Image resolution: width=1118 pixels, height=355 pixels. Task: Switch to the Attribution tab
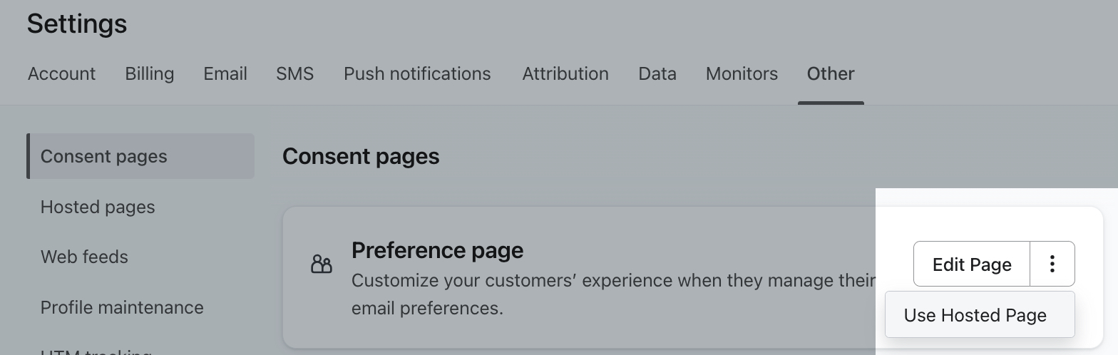565,74
